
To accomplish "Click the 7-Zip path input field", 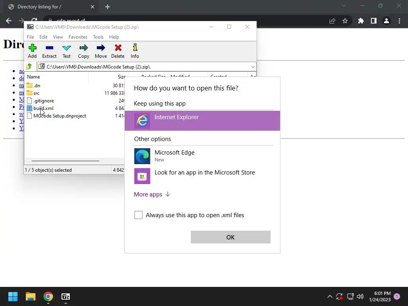I will coord(147,67).
